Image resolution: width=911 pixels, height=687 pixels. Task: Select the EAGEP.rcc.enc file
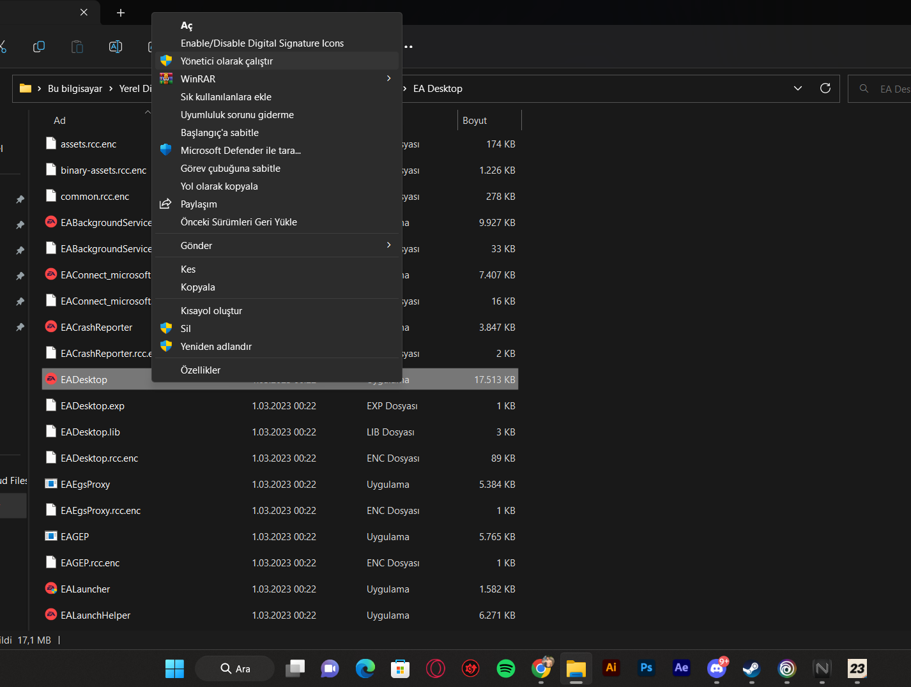pyautogui.click(x=90, y=563)
